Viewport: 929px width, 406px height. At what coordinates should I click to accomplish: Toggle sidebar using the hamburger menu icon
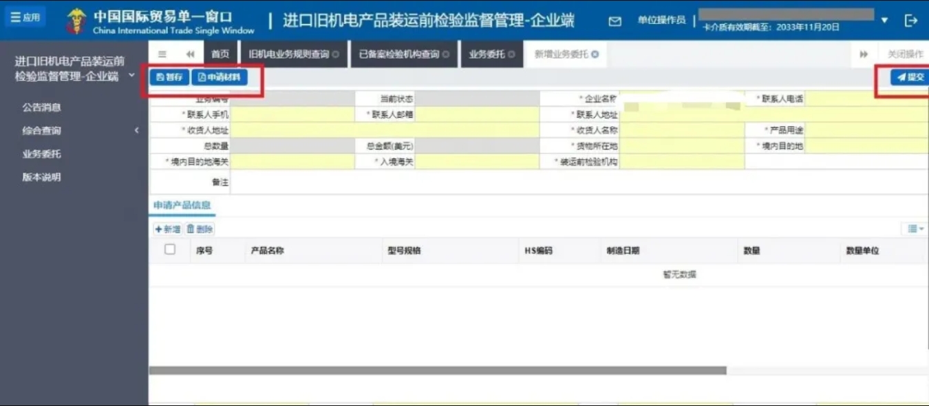162,54
